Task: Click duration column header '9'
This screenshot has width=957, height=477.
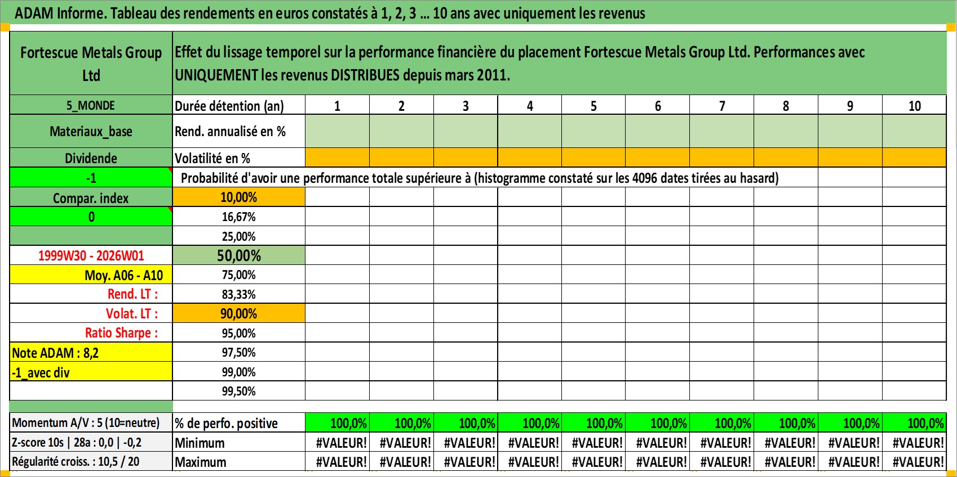Action: tap(850, 105)
